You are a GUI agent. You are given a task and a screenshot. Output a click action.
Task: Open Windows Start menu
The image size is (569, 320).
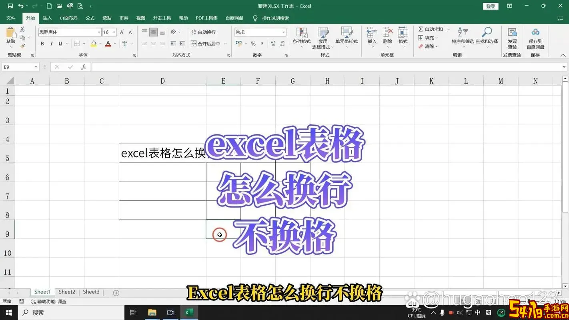[x=9, y=312]
